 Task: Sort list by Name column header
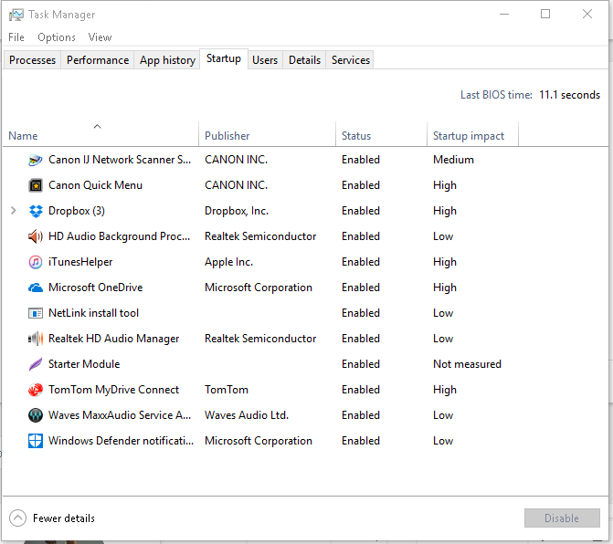[24, 136]
